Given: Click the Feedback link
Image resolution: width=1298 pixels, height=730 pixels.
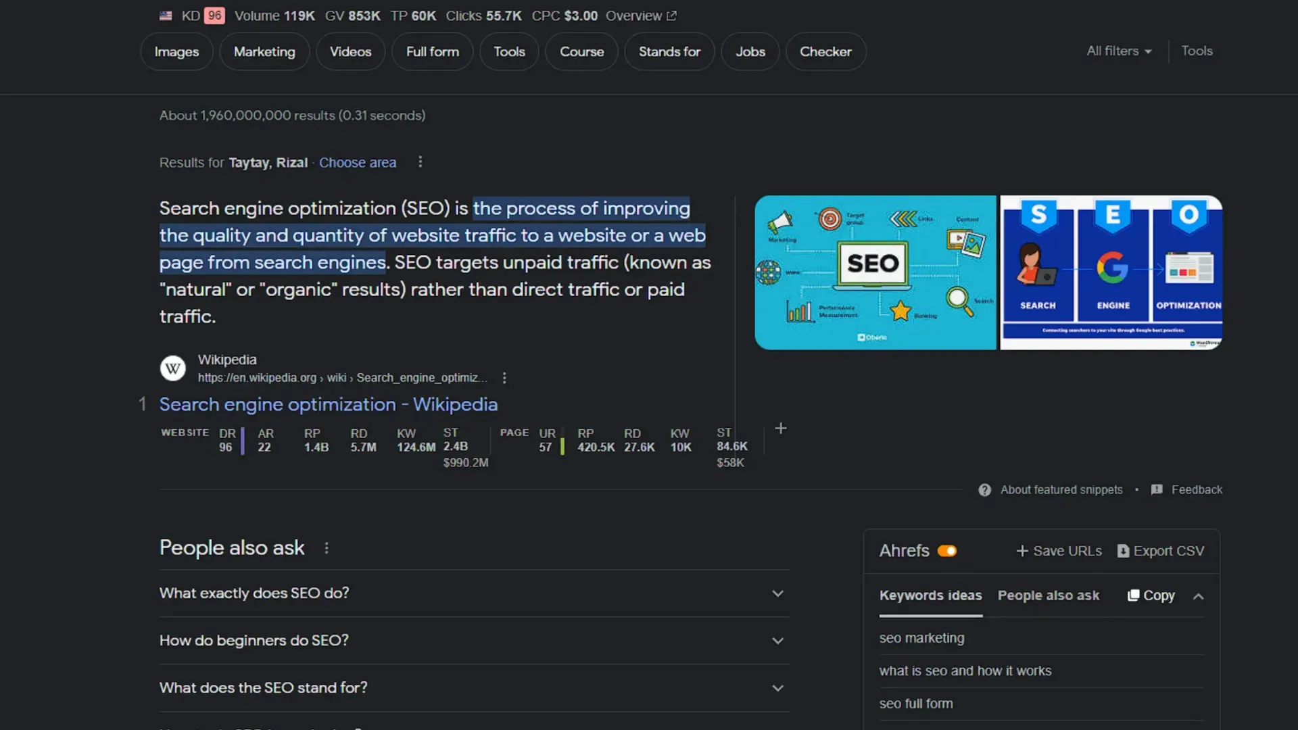Looking at the screenshot, I should point(1197,490).
